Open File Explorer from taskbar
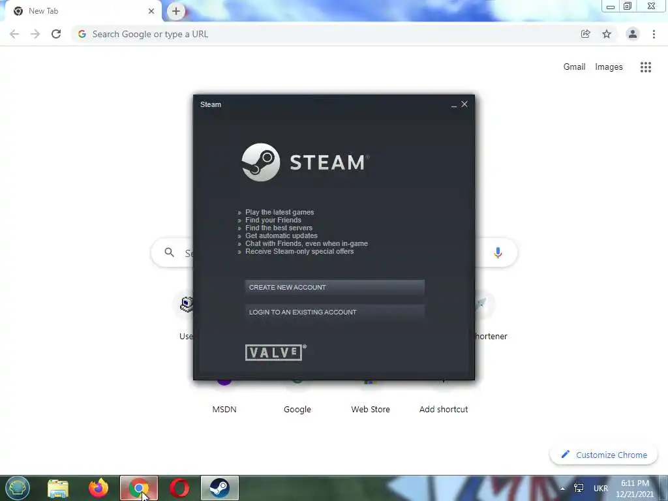This screenshot has height=501, width=668. coord(58,488)
